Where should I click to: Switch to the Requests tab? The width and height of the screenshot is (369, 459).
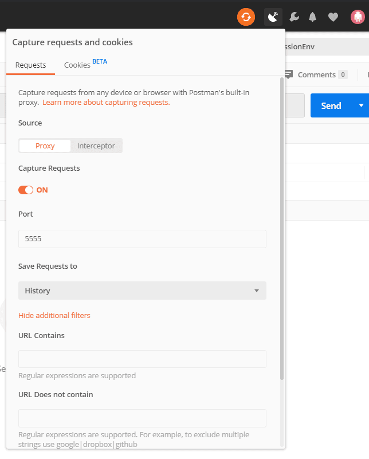[30, 65]
